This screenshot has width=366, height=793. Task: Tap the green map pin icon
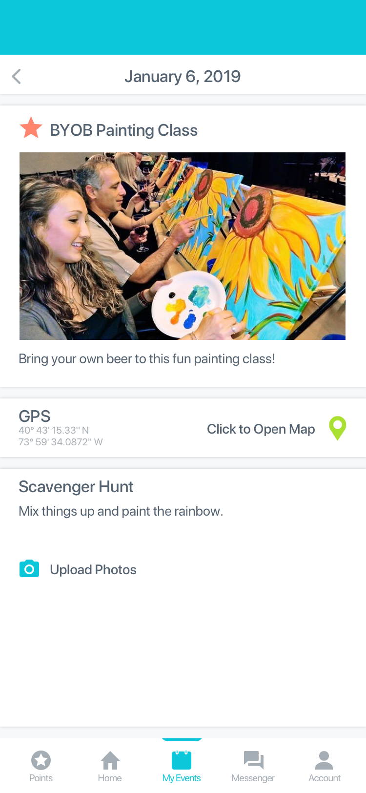coord(338,428)
